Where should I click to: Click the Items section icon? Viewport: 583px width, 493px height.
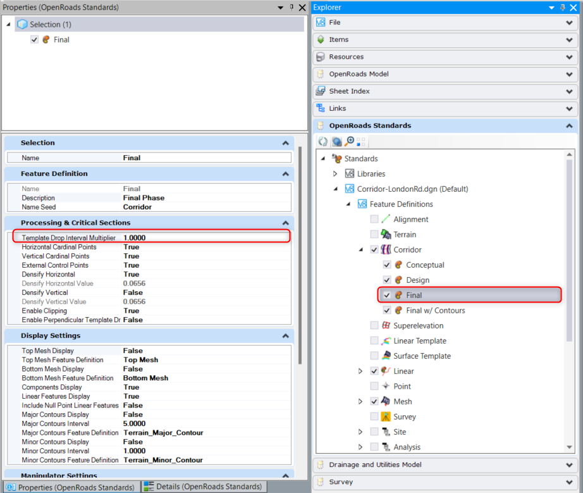pos(321,40)
